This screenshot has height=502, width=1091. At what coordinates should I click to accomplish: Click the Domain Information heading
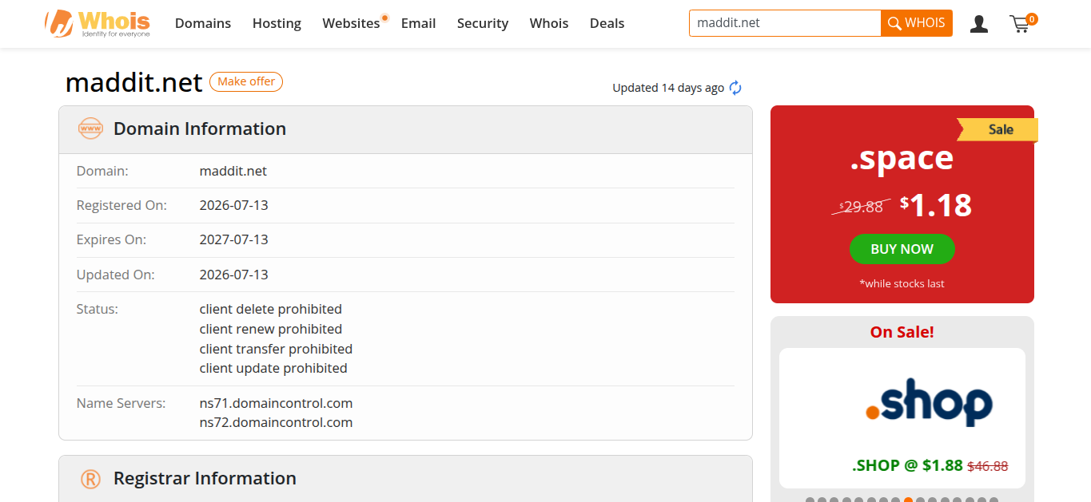pyautogui.click(x=200, y=128)
